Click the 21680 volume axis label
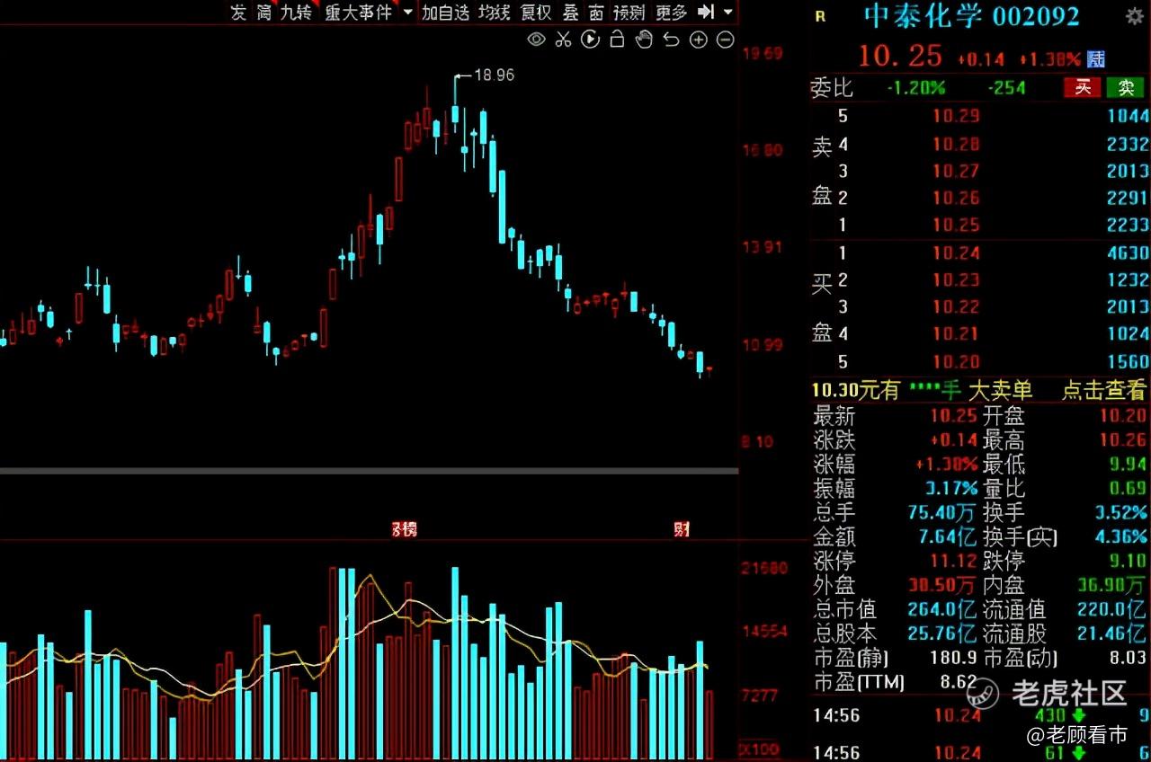Image resolution: width=1151 pixels, height=762 pixels. [764, 568]
